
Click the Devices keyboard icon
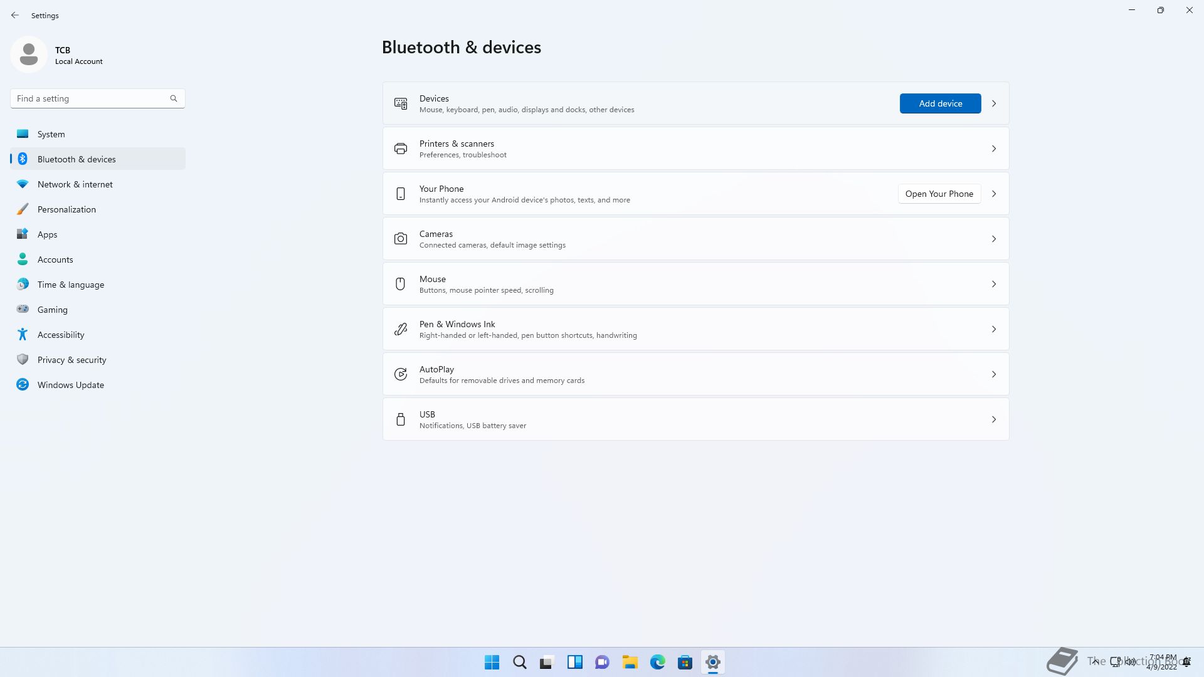pyautogui.click(x=401, y=103)
